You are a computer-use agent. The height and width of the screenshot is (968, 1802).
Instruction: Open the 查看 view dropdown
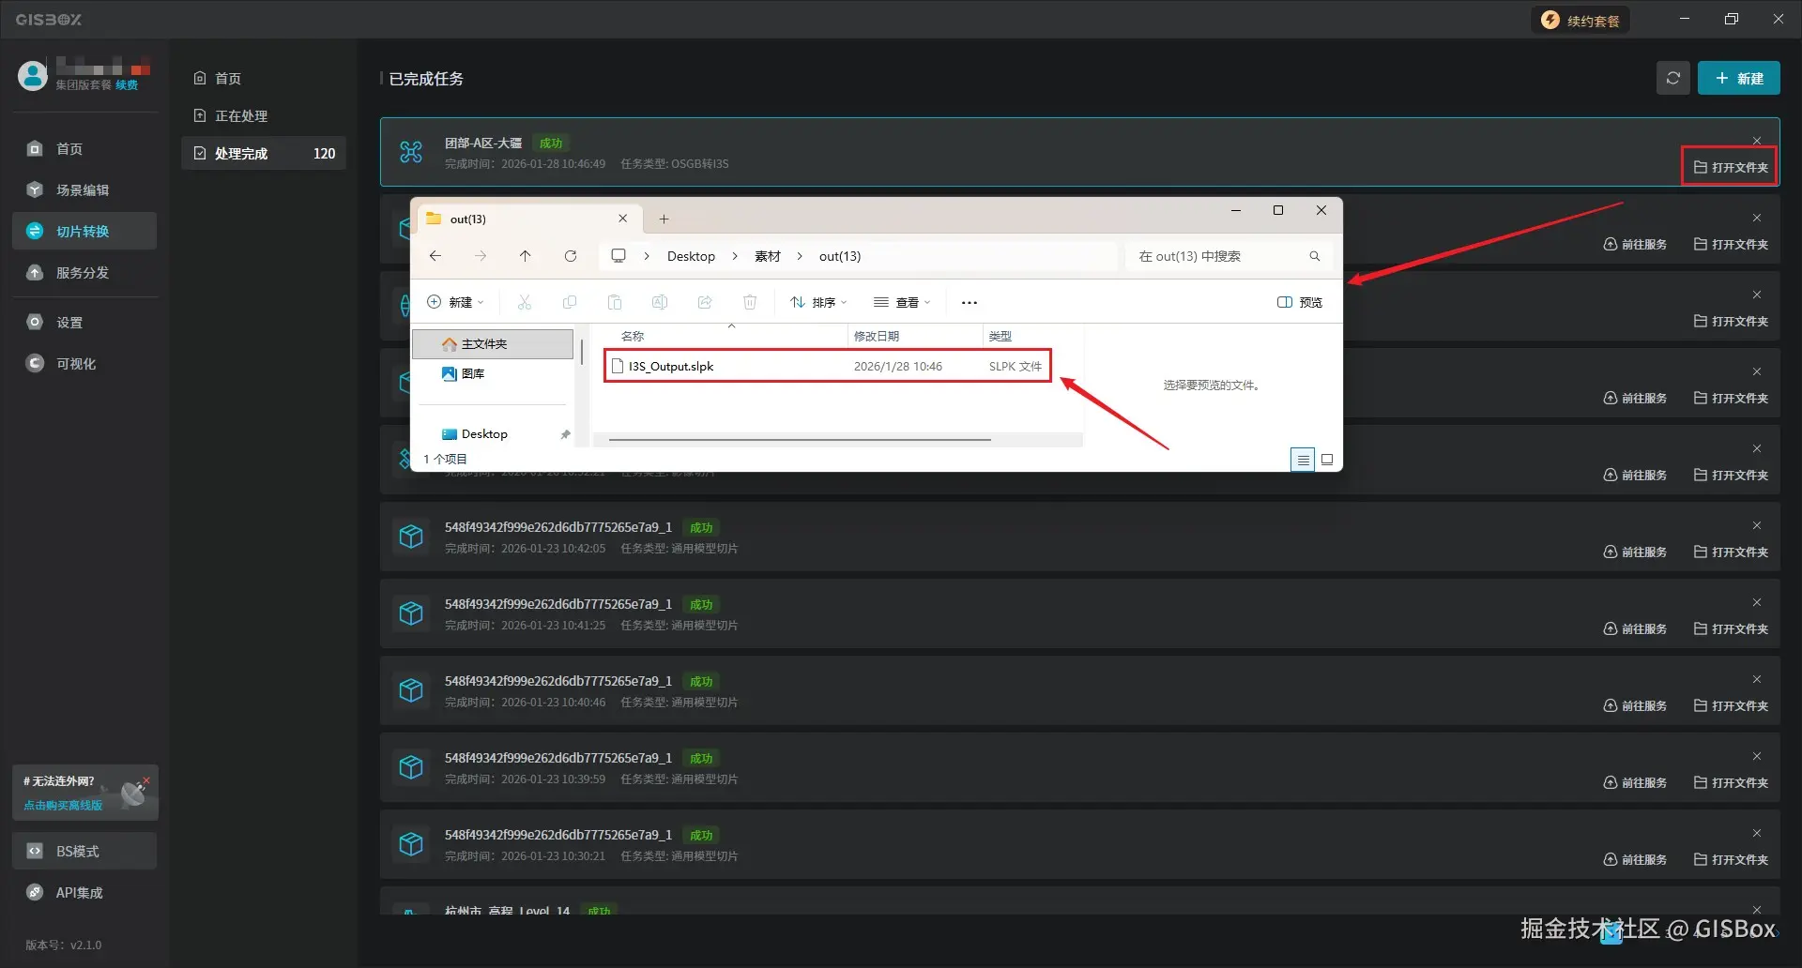[x=902, y=302]
